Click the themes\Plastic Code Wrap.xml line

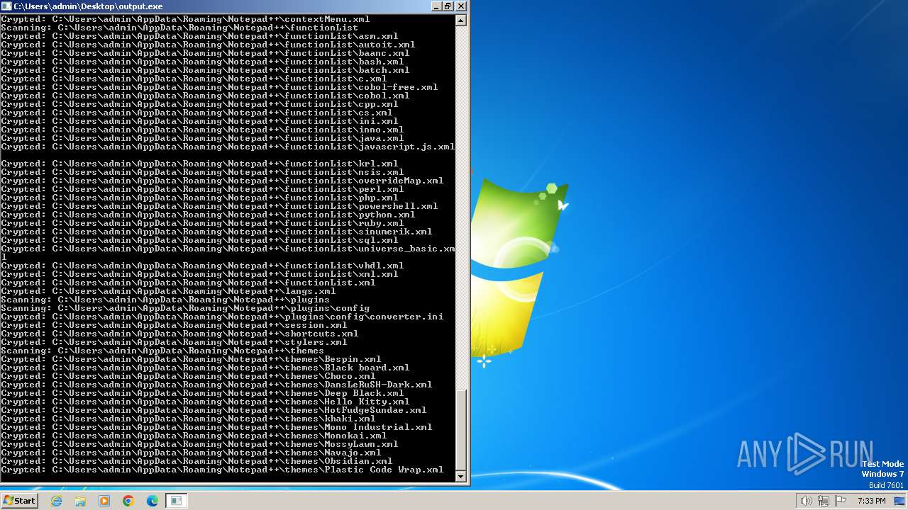point(222,470)
